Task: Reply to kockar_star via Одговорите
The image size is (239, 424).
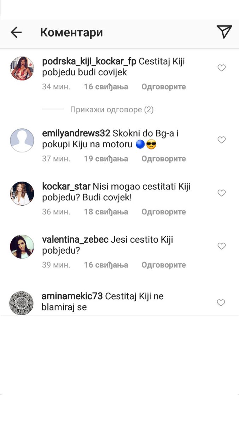Action: pos(164,212)
